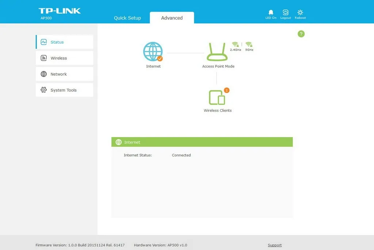The width and height of the screenshot is (374, 250).
Task: Open the Status sidebar menu
Action: (65, 42)
